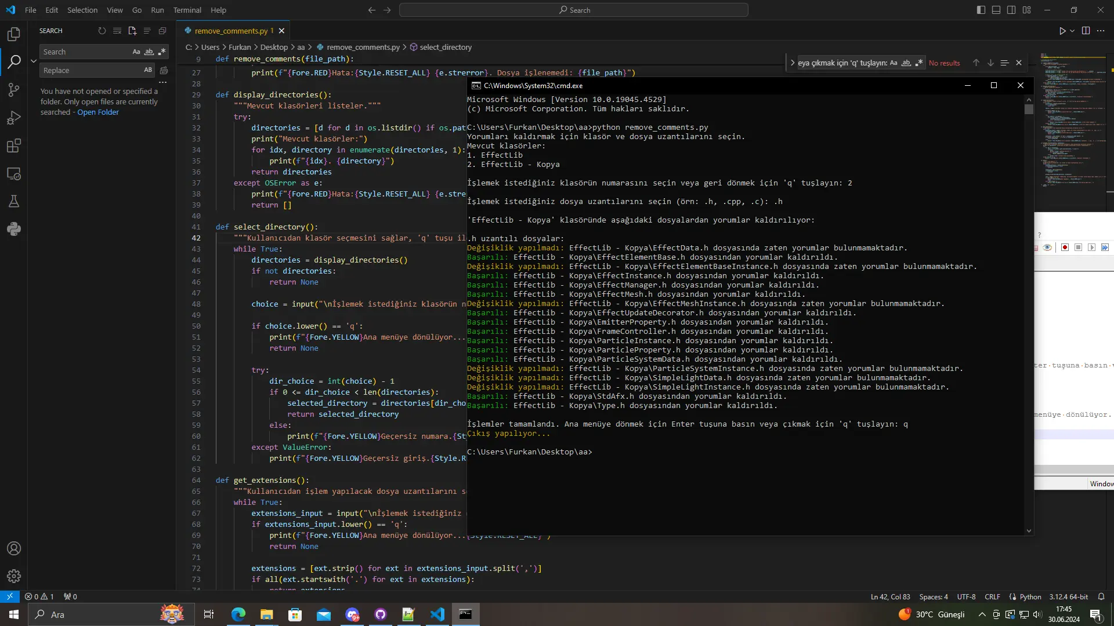Open the Python view in activity bar
Image resolution: width=1114 pixels, height=626 pixels.
point(14,230)
